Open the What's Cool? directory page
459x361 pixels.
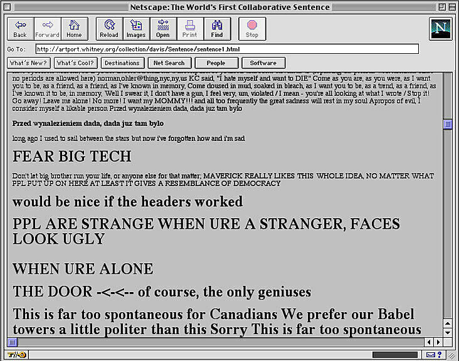click(75, 63)
